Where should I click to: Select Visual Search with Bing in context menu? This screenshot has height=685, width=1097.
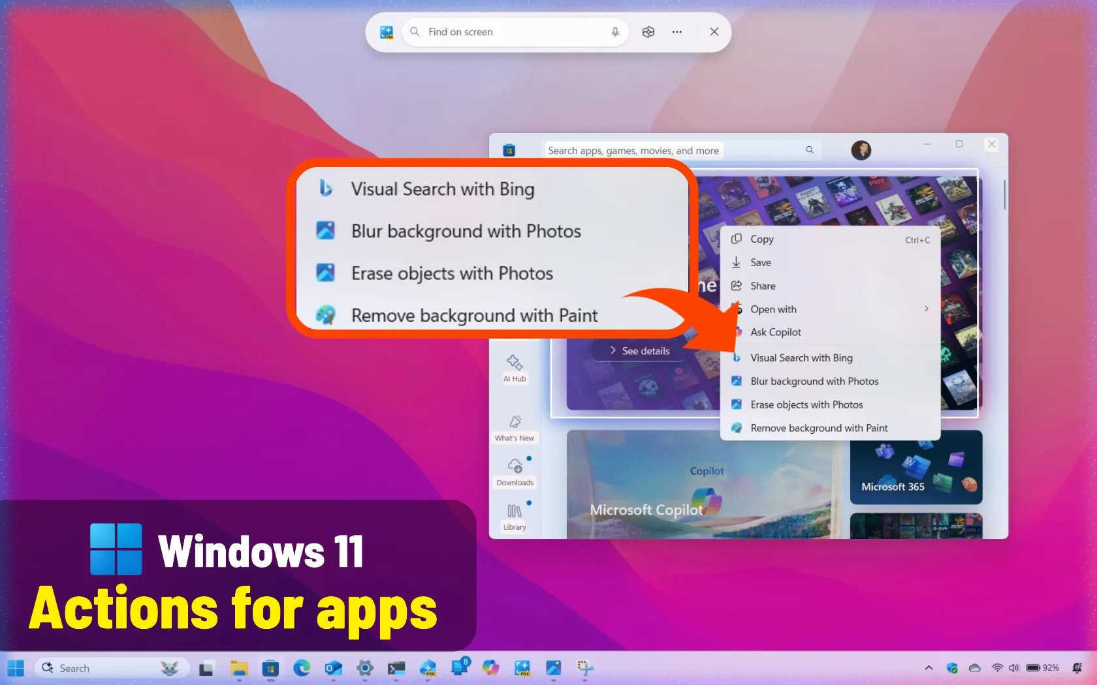pyautogui.click(x=831, y=358)
